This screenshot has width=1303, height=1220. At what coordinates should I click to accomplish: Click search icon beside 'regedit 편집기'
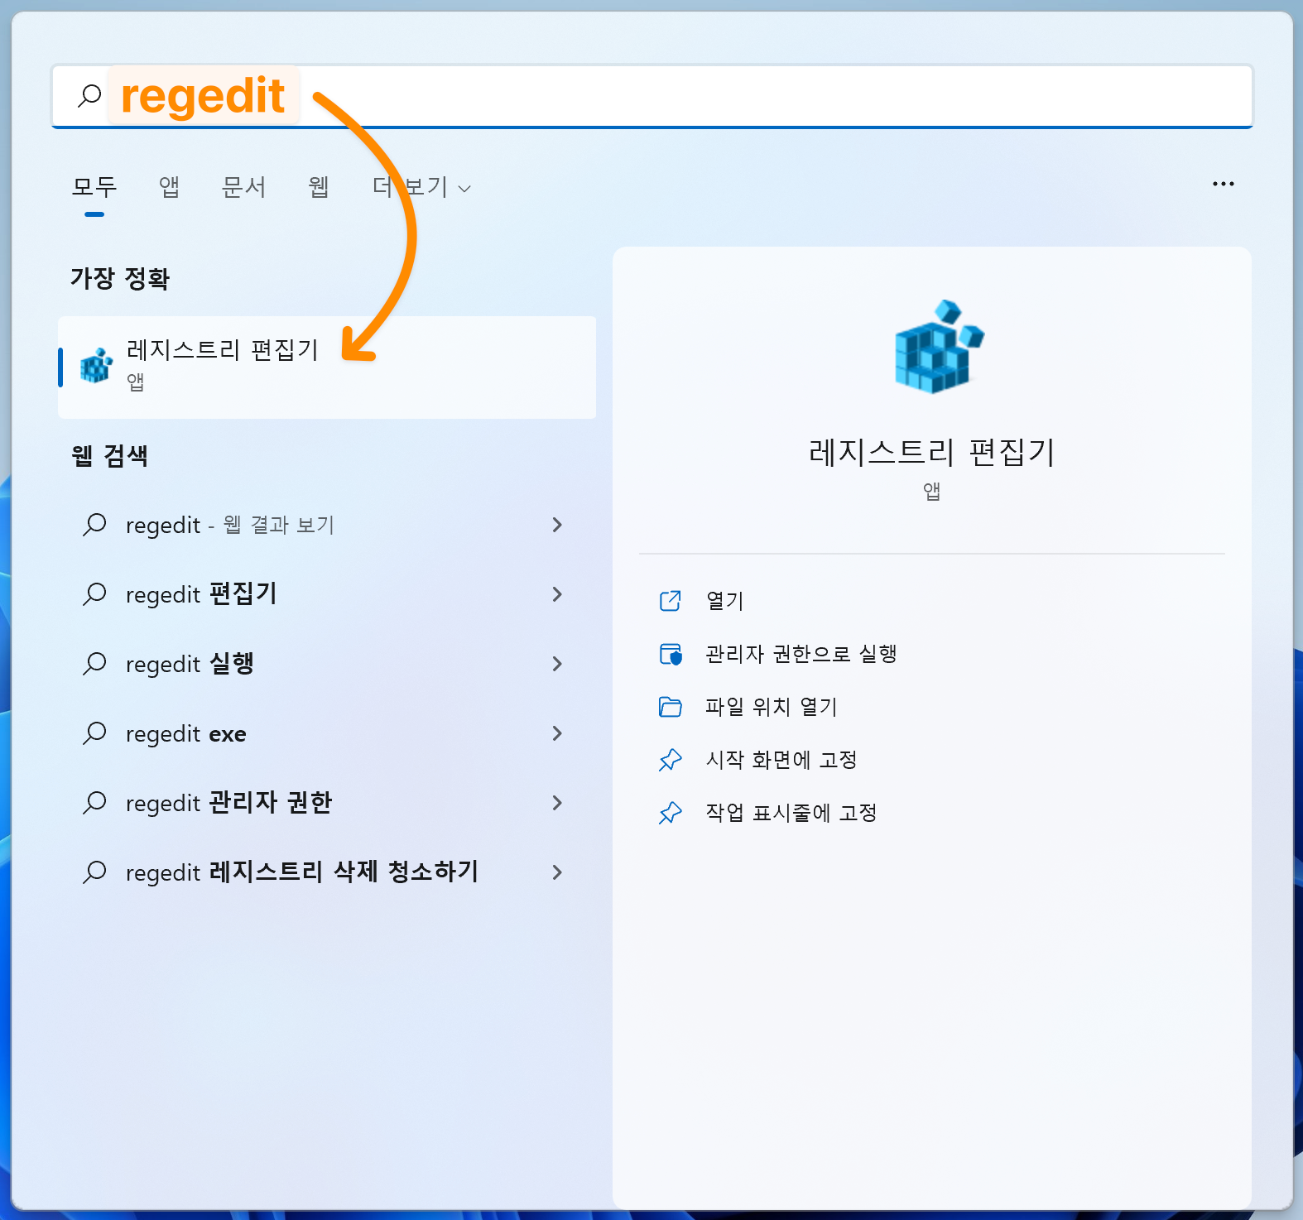[x=94, y=594]
